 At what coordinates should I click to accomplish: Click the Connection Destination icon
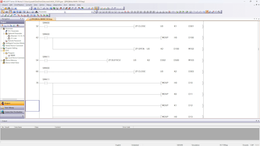coord(3,112)
